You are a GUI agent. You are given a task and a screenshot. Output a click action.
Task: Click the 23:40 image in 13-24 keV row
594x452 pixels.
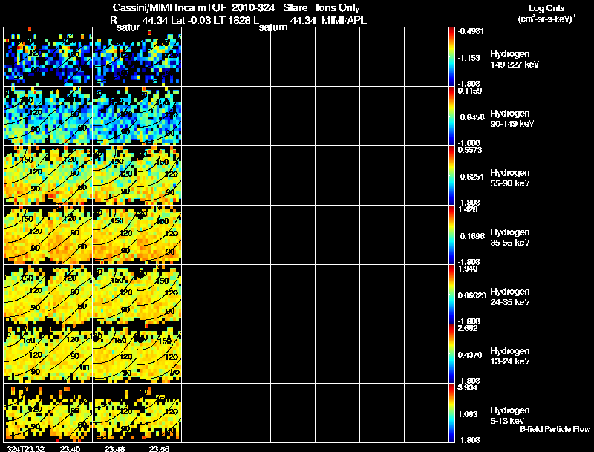(x=70, y=353)
